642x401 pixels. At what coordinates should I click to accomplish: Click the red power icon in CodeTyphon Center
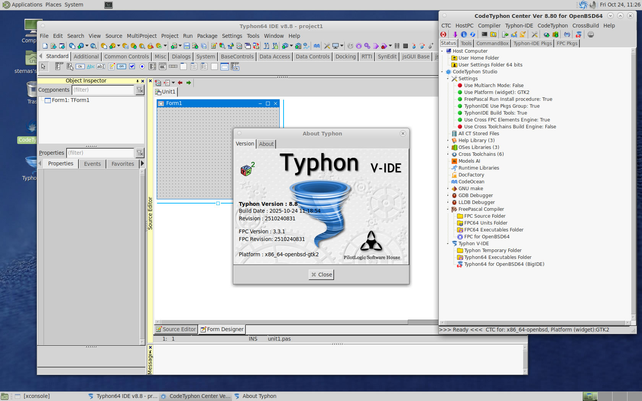tap(443, 35)
